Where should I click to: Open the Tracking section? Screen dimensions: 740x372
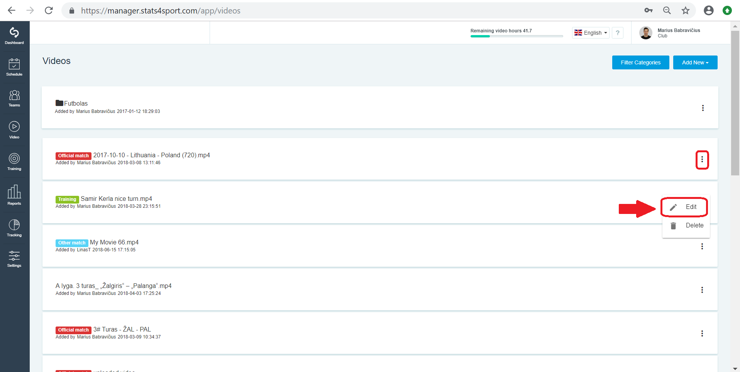coord(14,228)
